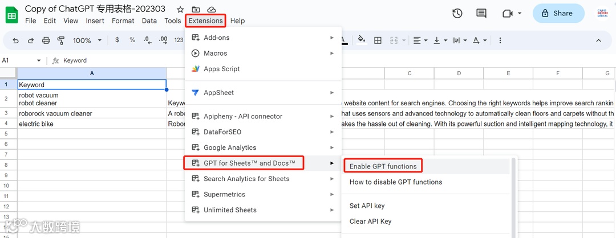
Task: Move the document to a folder
Action: pyautogui.click(x=196, y=10)
